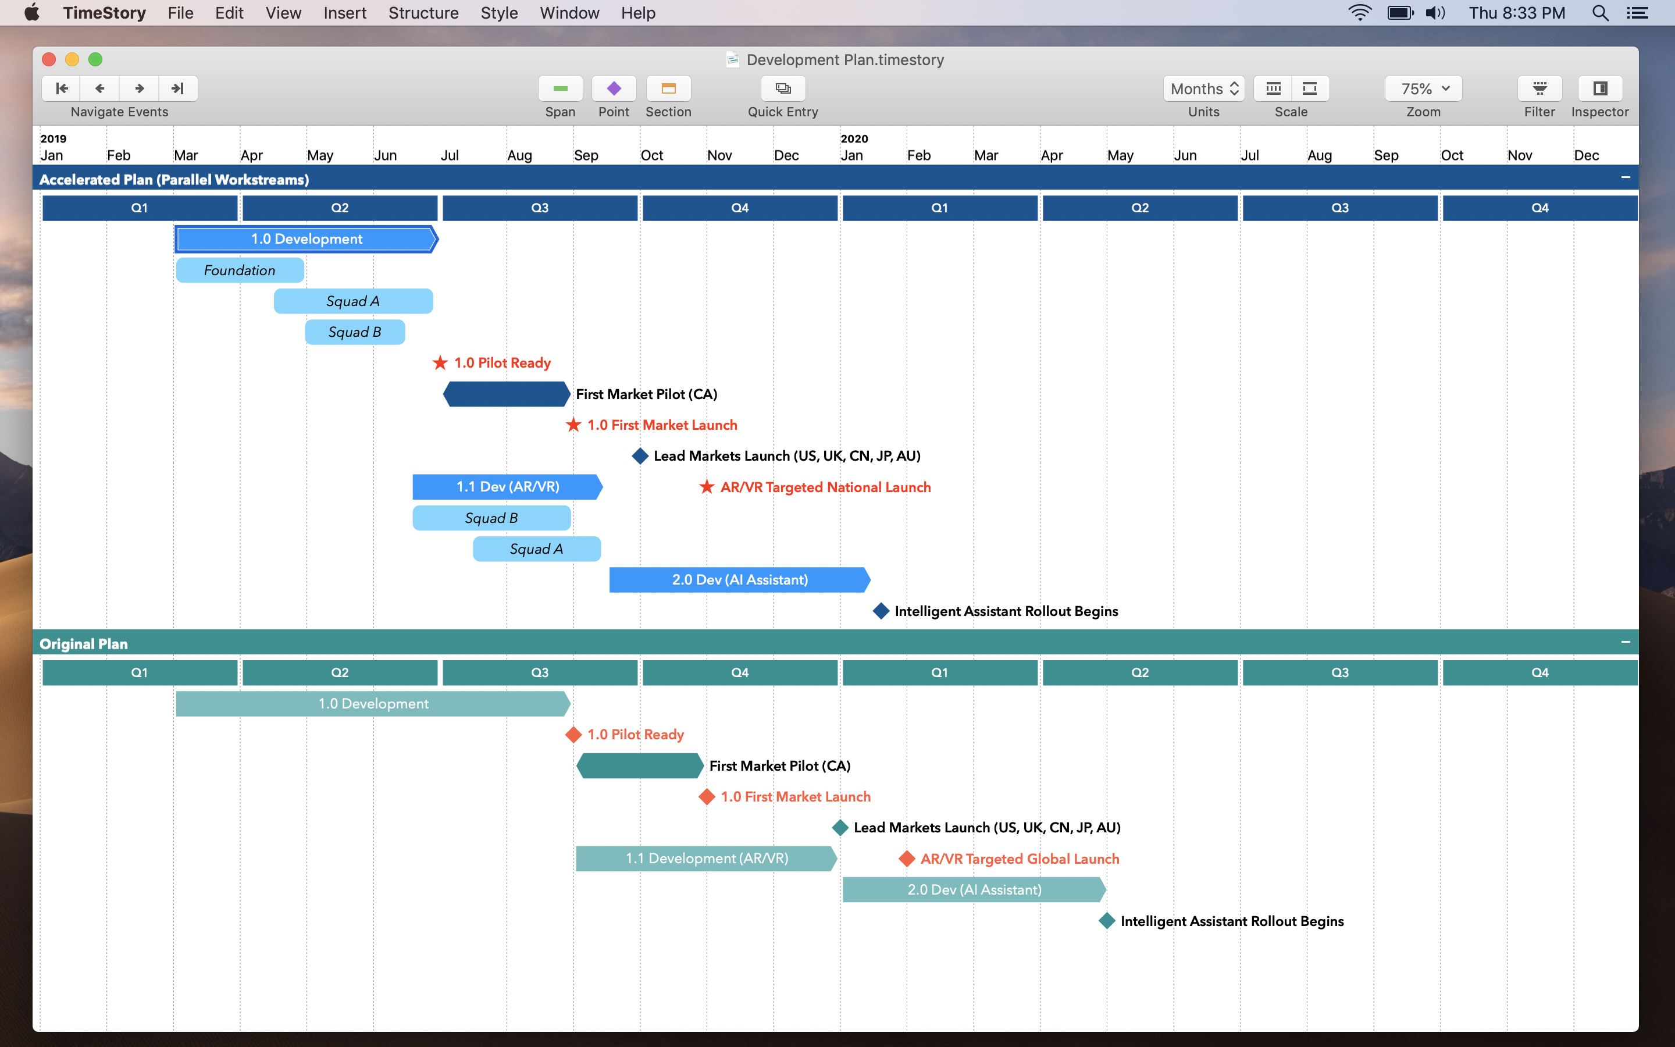Insert a Point event
Screen dimensions: 1675x1047
[613, 88]
